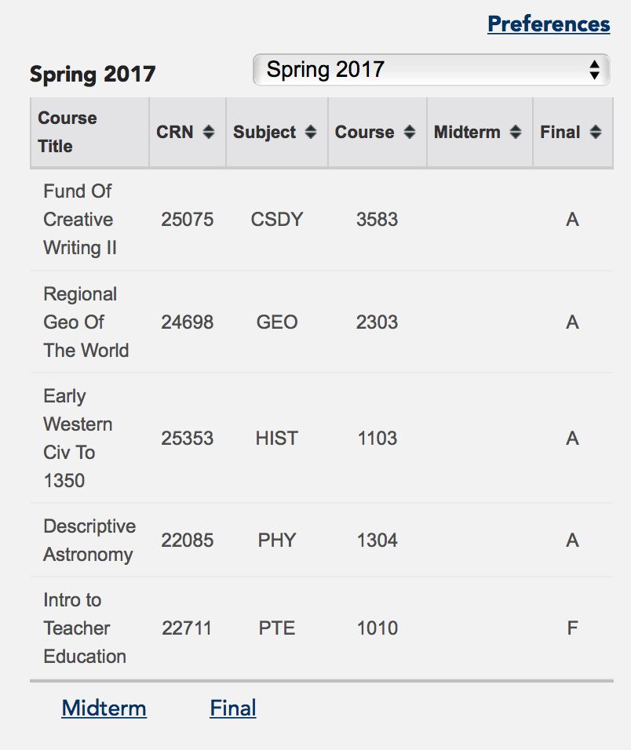The image size is (631, 750).
Task: Click the Subject column header label
Action: pos(264,132)
